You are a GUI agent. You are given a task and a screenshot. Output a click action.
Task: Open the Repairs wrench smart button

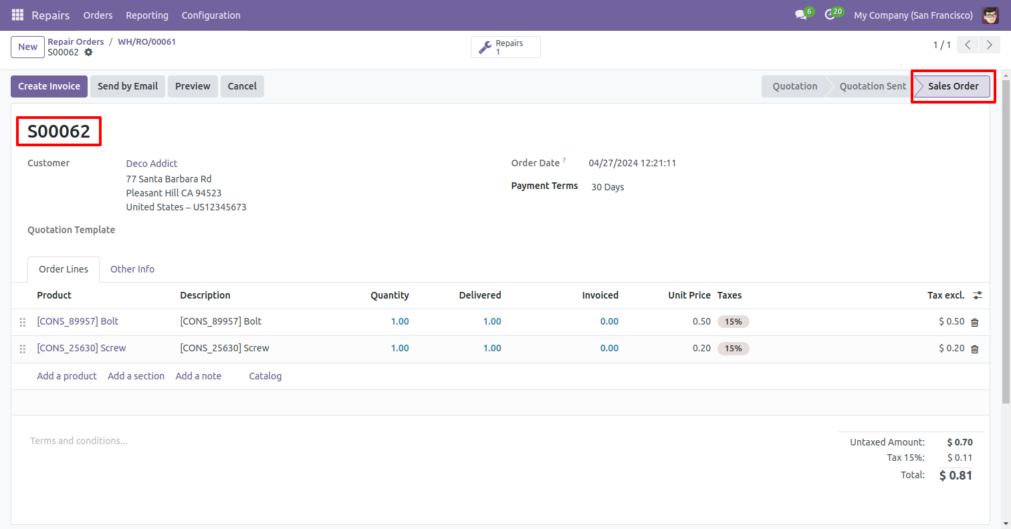505,47
